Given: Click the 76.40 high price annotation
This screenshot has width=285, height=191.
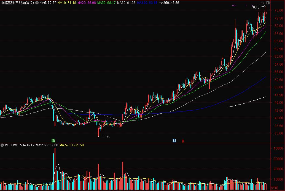Looking at the screenshot, I should coord(255,7).
